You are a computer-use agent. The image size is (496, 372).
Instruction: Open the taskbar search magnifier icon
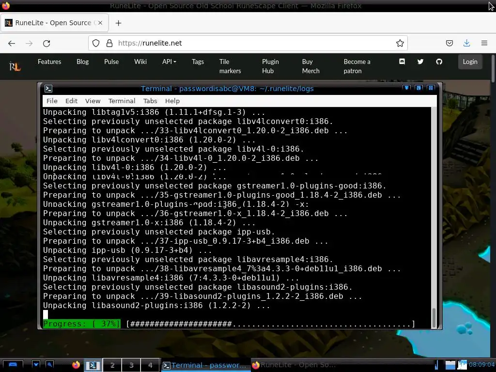(50, 365)
